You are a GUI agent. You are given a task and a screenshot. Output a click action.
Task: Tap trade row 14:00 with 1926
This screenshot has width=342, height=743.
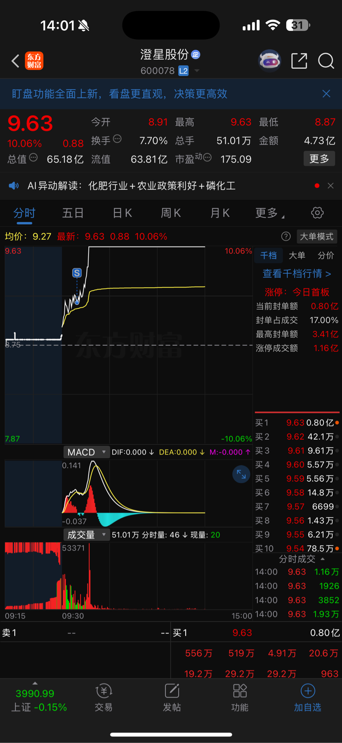tap(297, 586)
